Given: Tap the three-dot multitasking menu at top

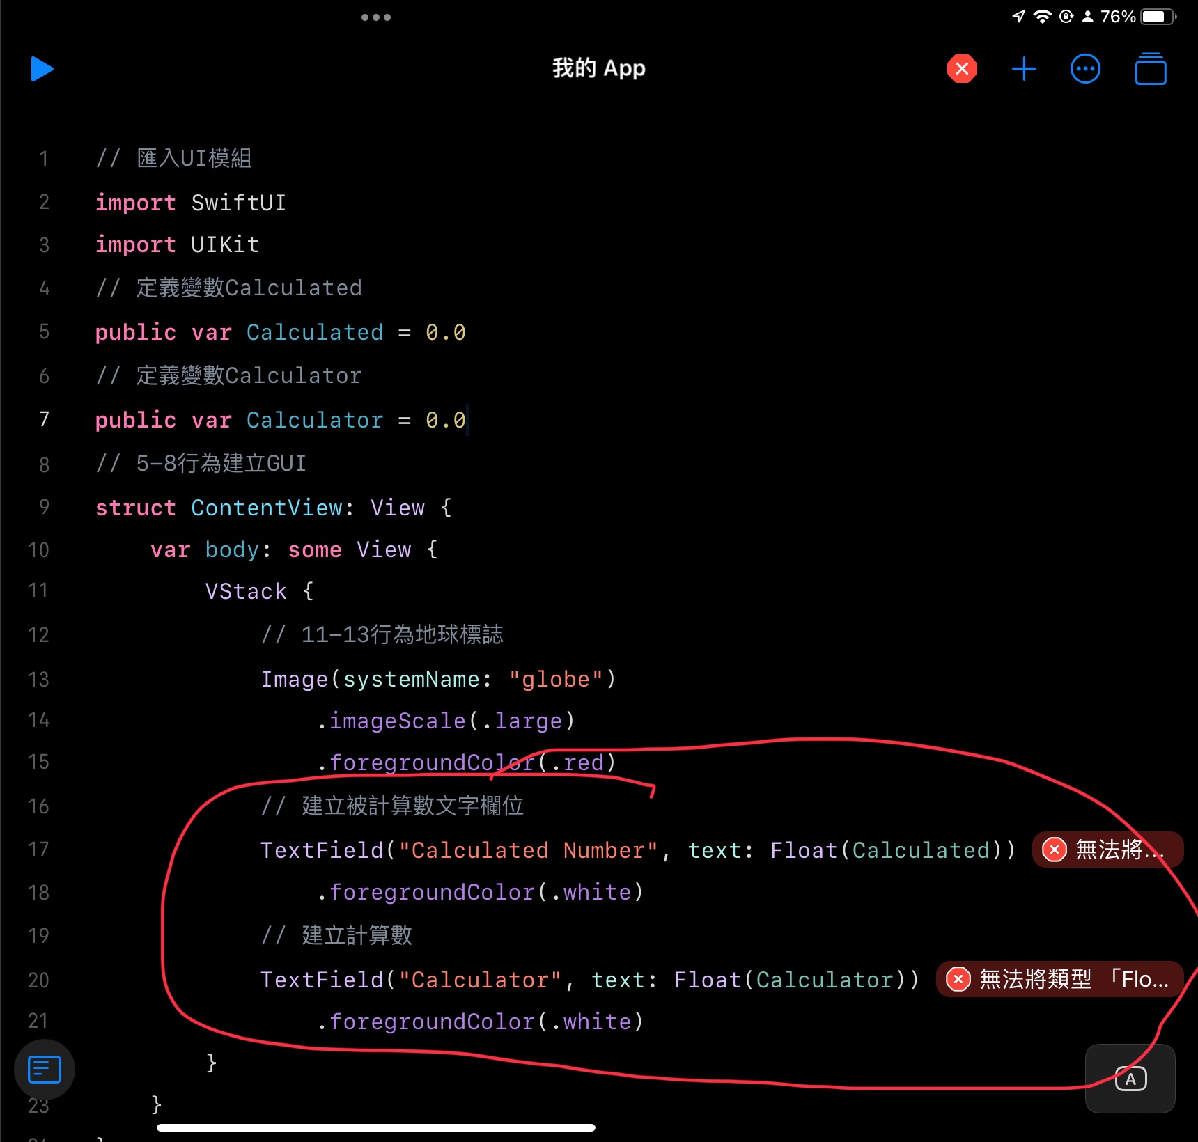Looking at the screenshot, I should point(376,17).
